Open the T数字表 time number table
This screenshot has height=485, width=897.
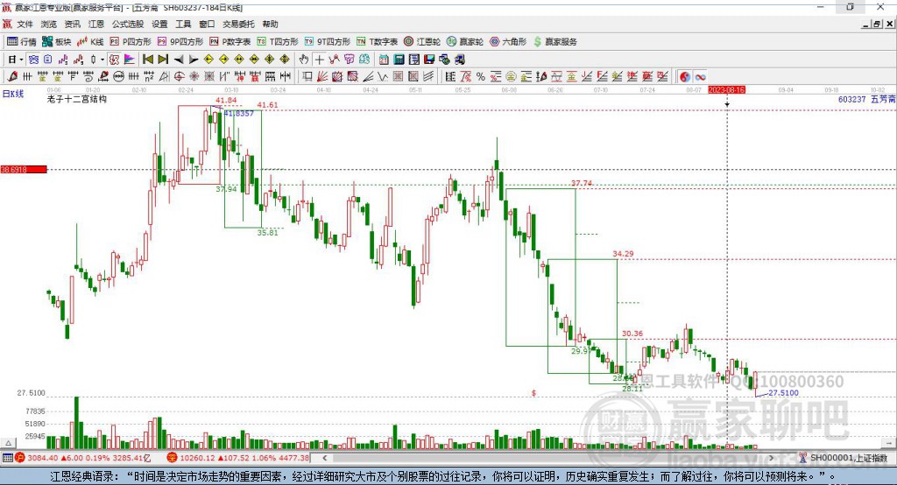377,42
